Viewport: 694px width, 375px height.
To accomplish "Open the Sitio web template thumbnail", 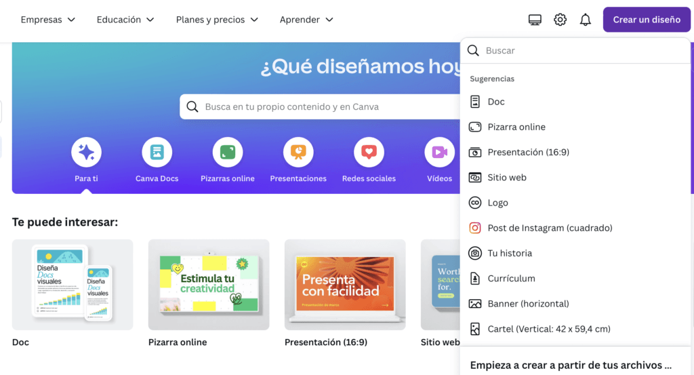I will coord(441,285).
